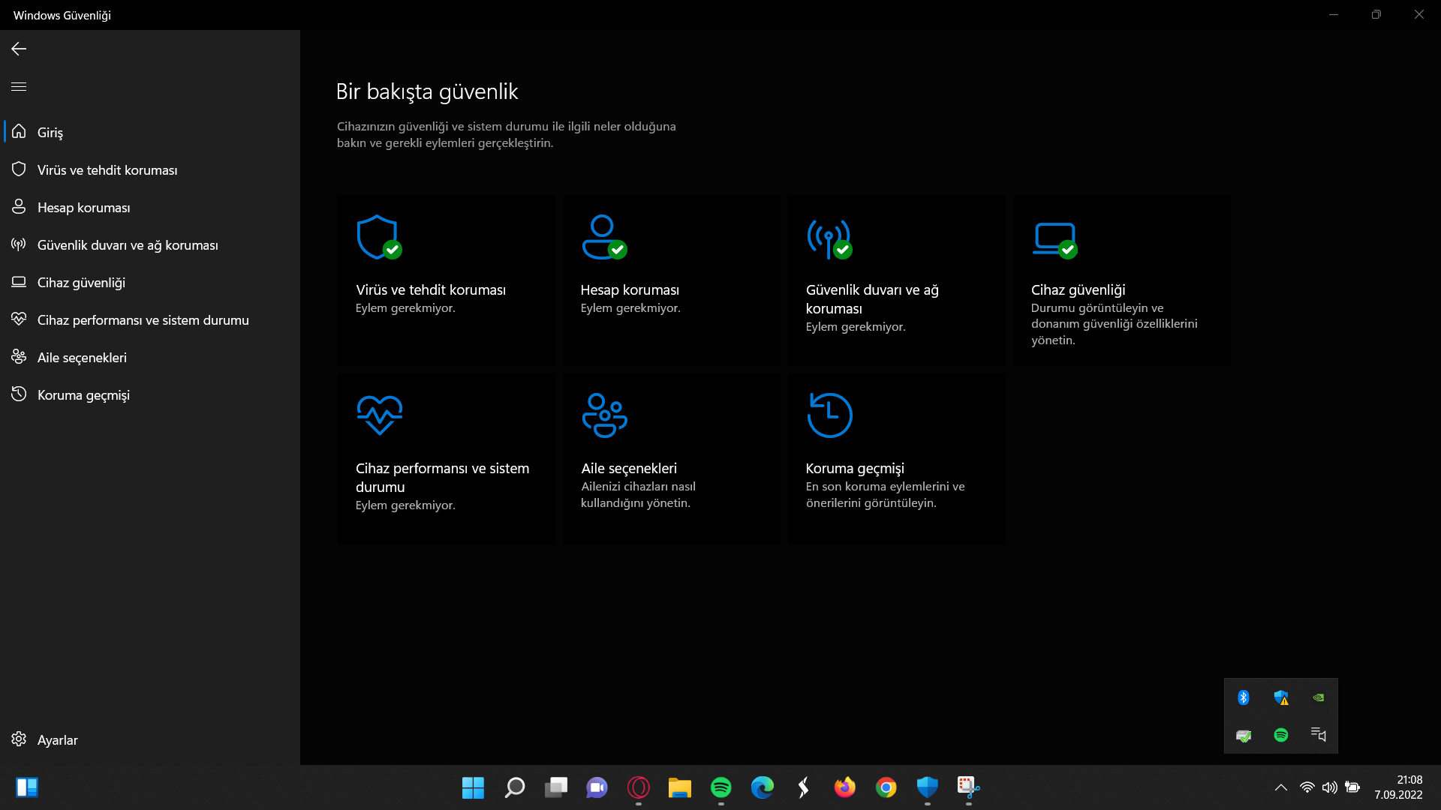The image size is (1441, 810).
Task: Click Cihaz performansı ve sistem durumu tile title
Action: click(442, 478)
